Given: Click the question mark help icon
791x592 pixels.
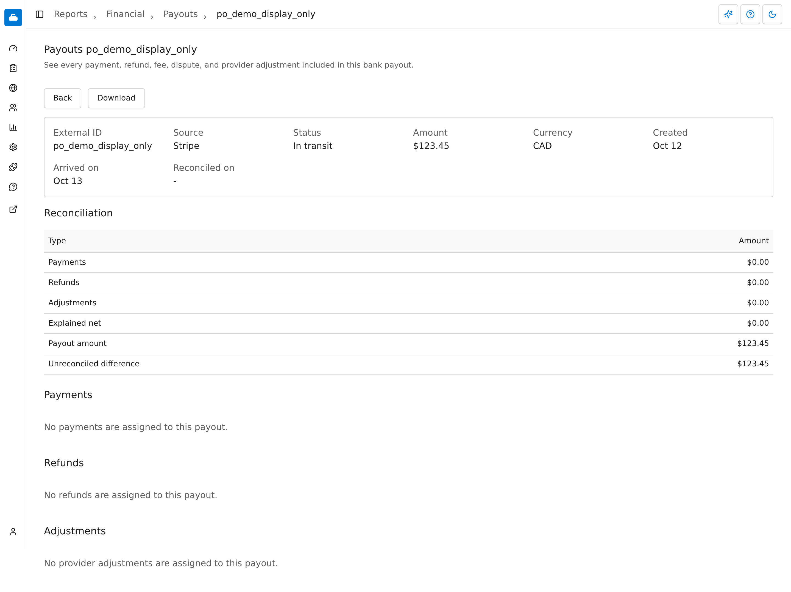Looking at the screenshot, I should [x=750, y=14].
